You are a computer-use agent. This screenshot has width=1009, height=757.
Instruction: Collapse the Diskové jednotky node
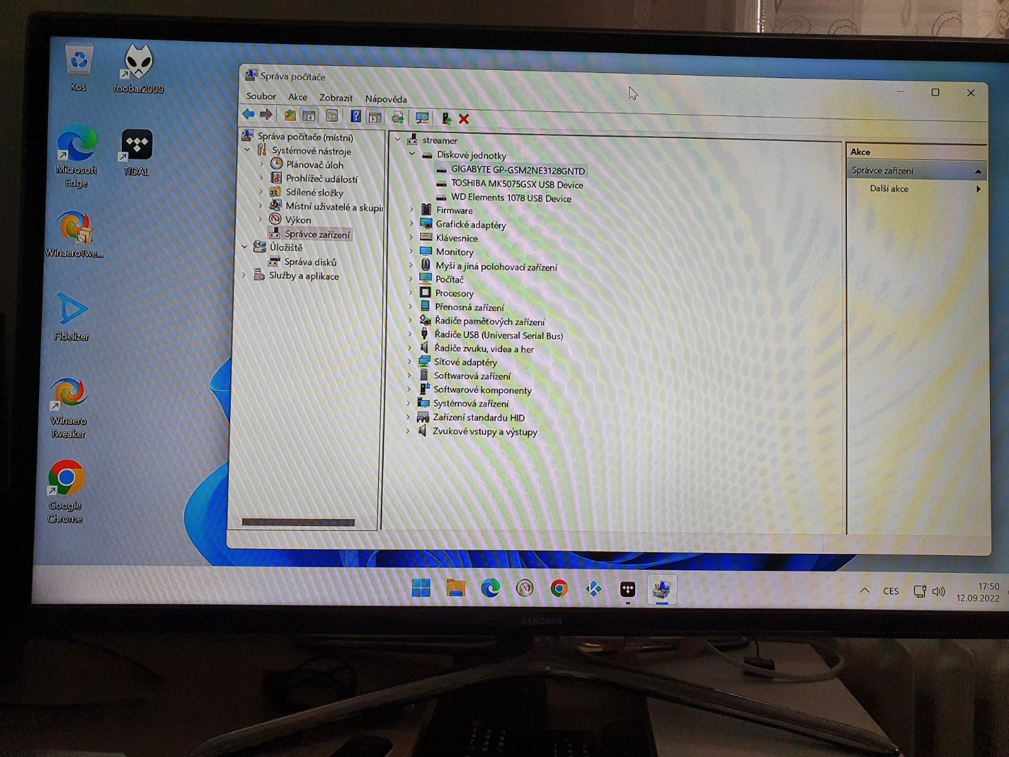(x=412, y=154)
